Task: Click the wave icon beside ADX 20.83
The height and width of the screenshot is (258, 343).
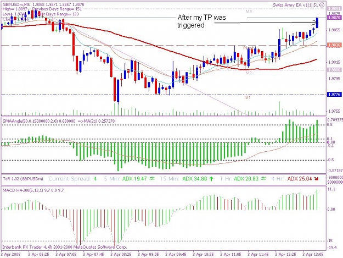Action: point(263,179)
